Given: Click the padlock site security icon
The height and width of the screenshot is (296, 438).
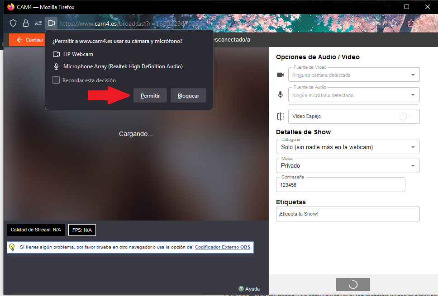Looking at the screenshot, I should click(26, 23).
